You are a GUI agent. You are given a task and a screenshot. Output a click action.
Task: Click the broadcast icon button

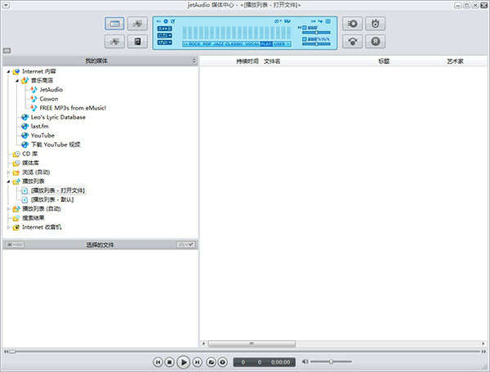352,42
